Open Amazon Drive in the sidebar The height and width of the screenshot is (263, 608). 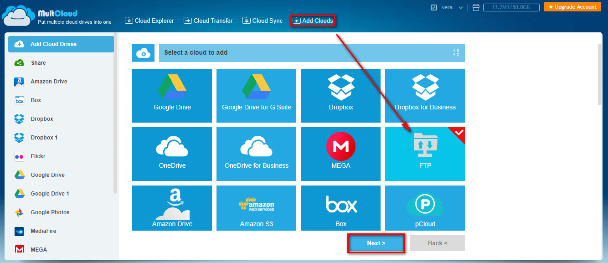pyautogui.click(x=61, y=82)
